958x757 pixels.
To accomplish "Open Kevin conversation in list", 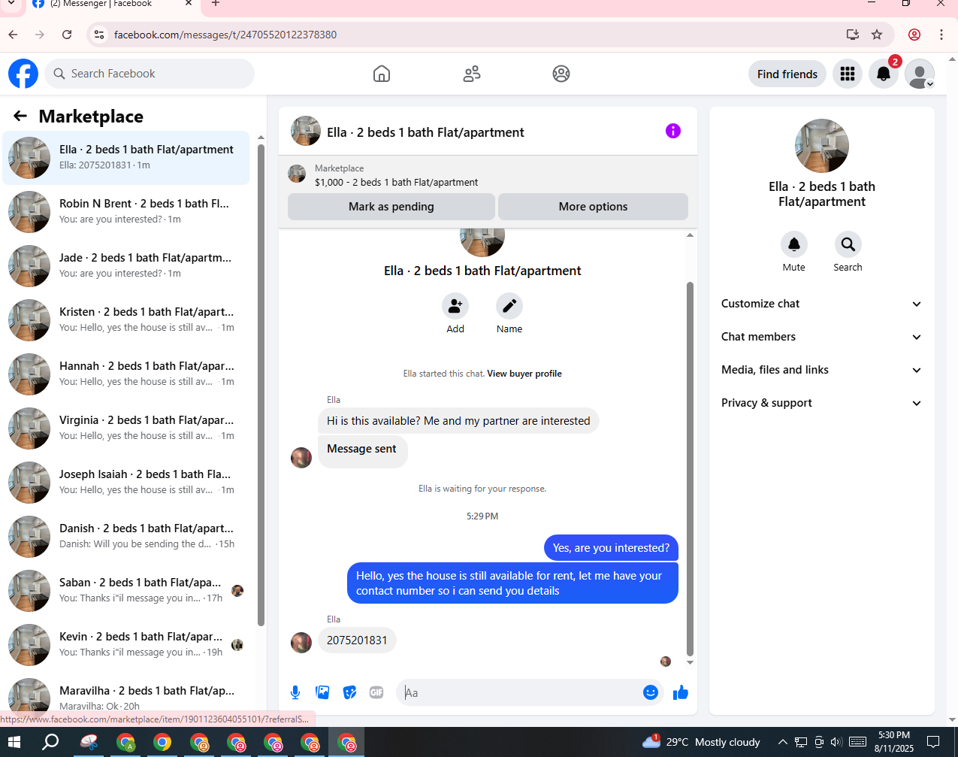I will pos(126,645).
